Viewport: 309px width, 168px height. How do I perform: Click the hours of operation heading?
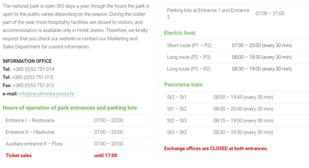coord(70,108)
